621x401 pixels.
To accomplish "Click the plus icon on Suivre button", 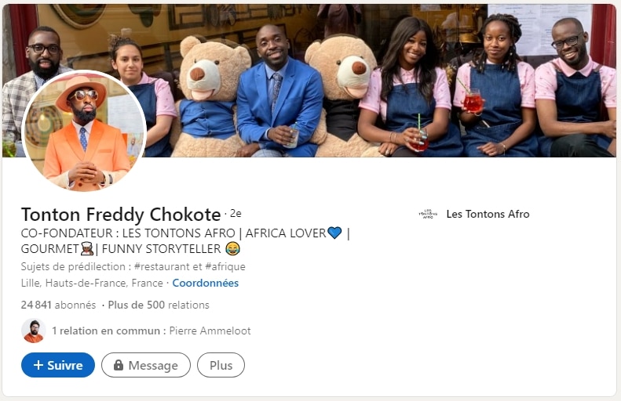I will [38, 365].
